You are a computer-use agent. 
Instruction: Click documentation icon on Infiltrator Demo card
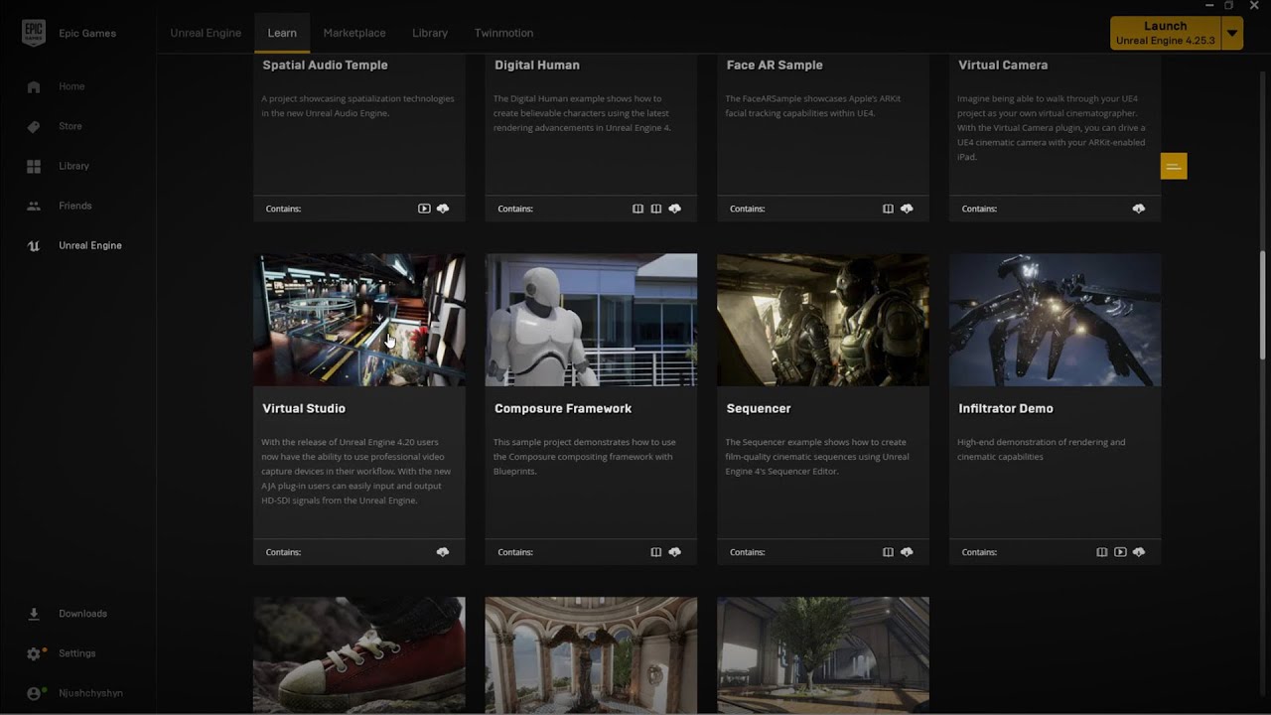click(1102, 552)
